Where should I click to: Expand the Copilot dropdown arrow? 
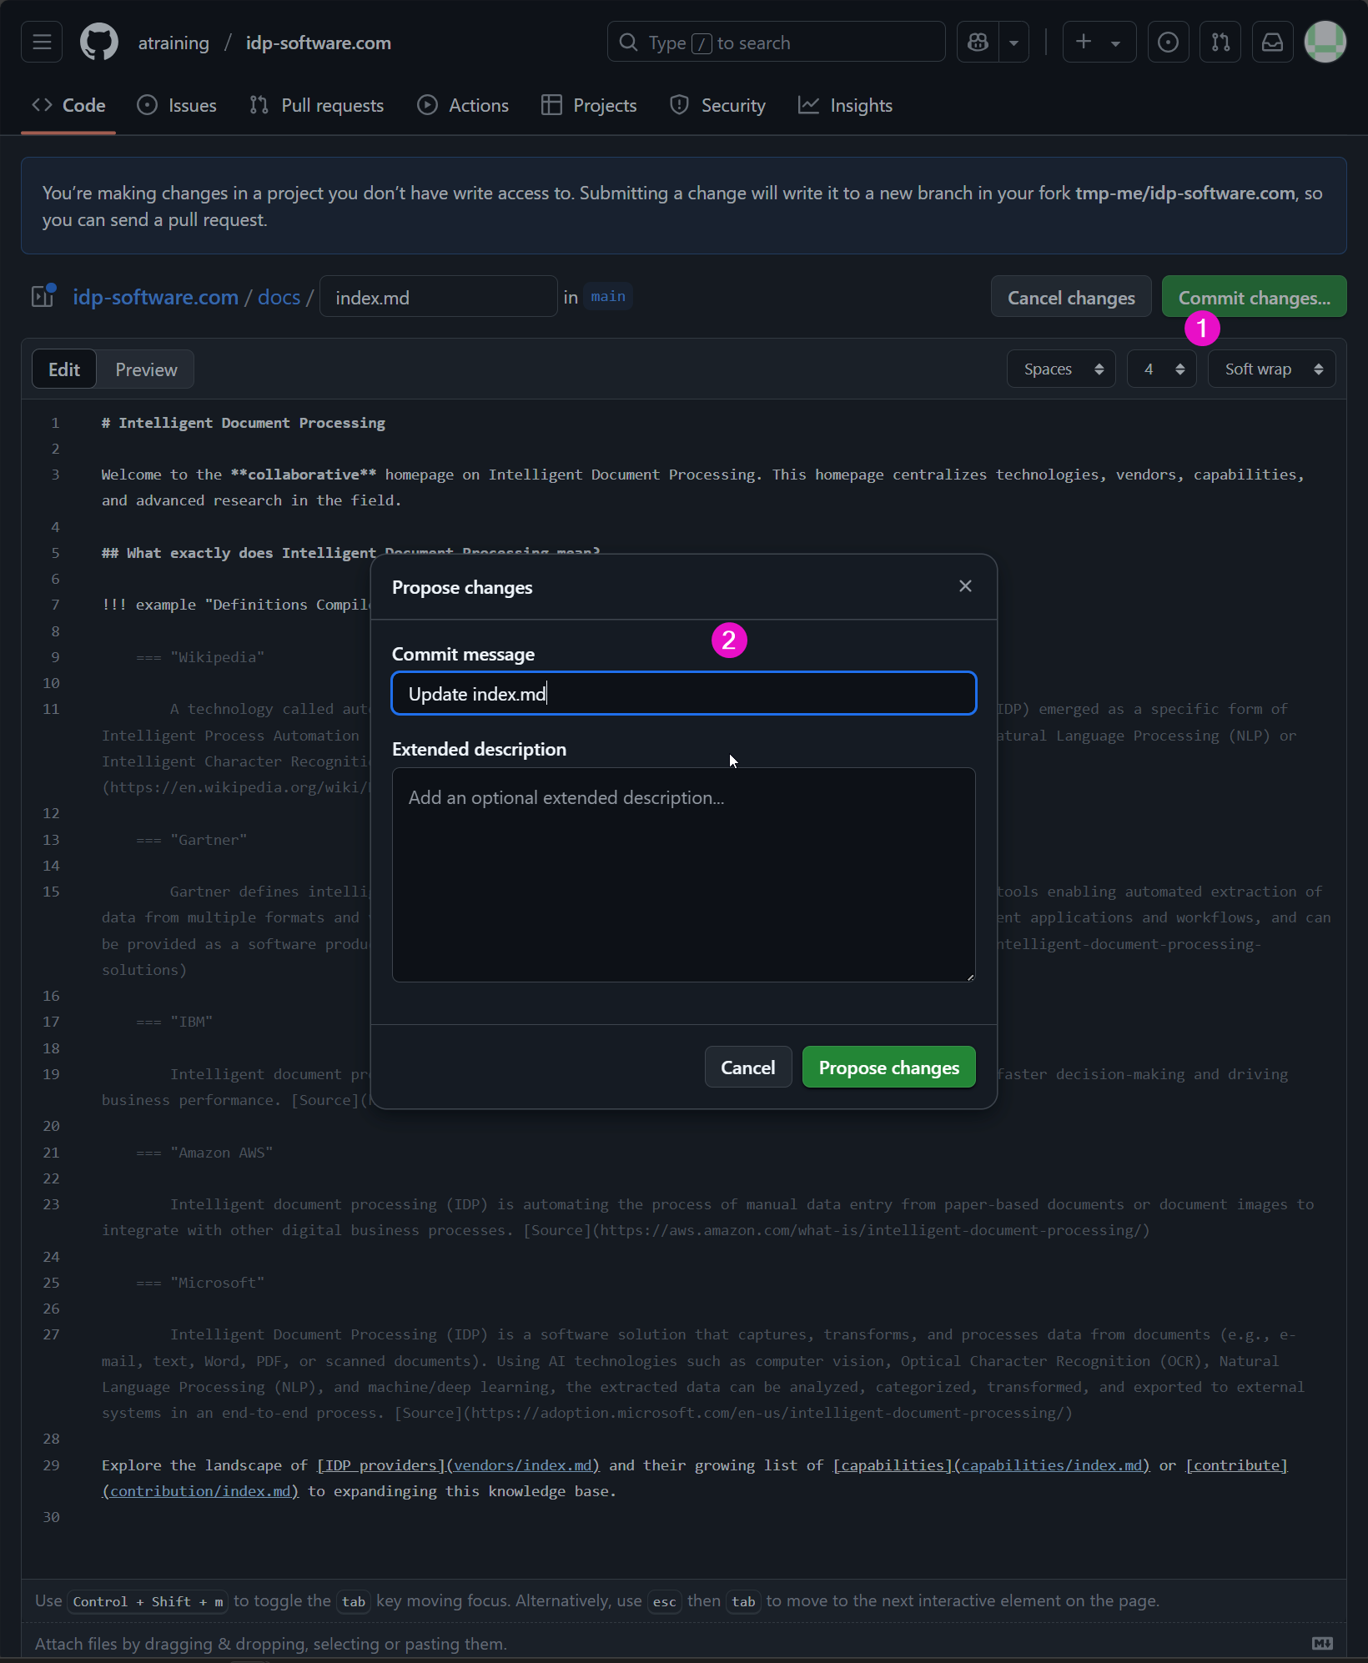tap(1013, 42)
